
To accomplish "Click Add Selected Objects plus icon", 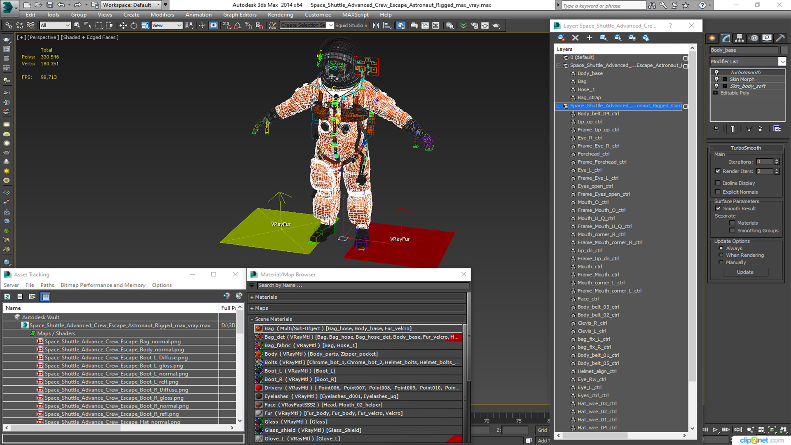I will pyautogui.click(x=590, y=38).
